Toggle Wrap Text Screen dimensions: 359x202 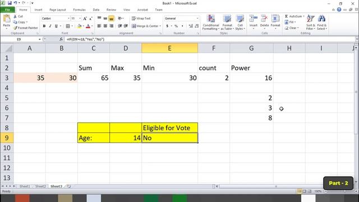[141, 19]
